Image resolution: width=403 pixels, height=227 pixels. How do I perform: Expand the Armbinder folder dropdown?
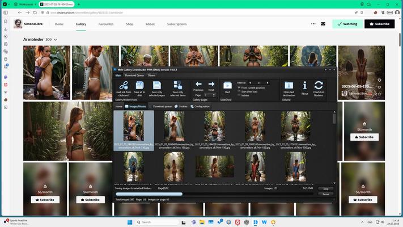[x=55, y=40]
